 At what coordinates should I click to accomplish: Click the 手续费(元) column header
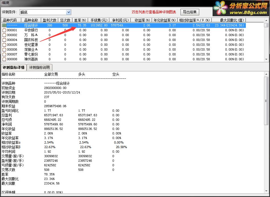tap(99, 20)
